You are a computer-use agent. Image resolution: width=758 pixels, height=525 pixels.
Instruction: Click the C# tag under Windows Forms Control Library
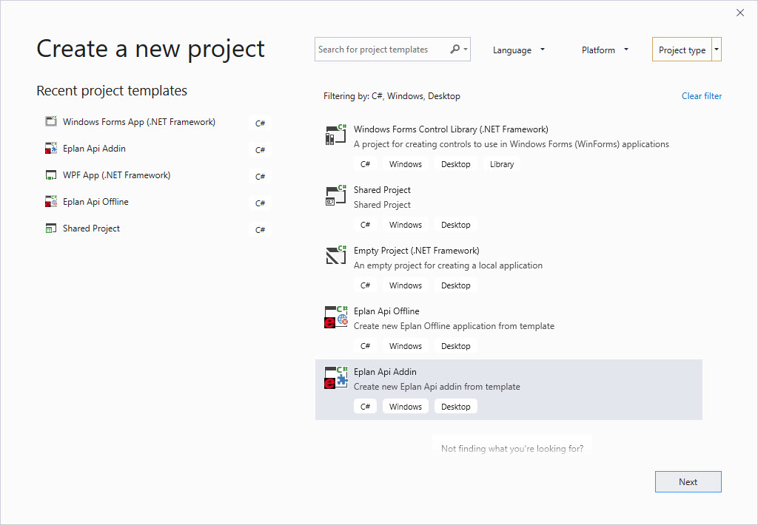365,164
